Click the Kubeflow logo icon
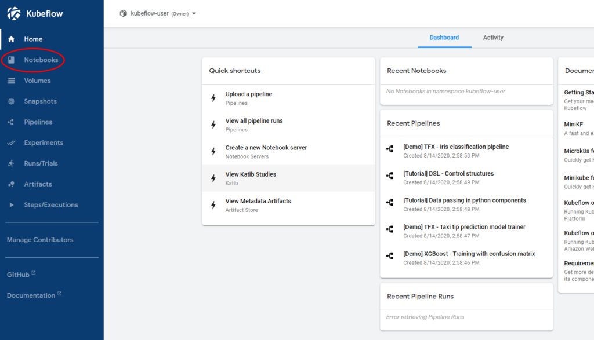The width and height of the screenshot is (594, 340). coord(14,14)
